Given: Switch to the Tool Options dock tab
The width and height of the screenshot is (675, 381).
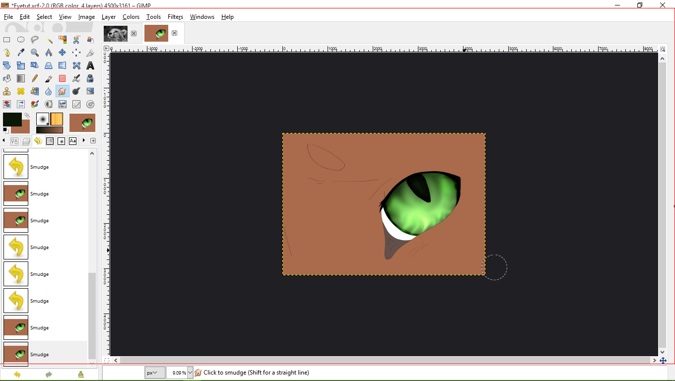Looking at the screenshot, I should (x=14, y=141).
